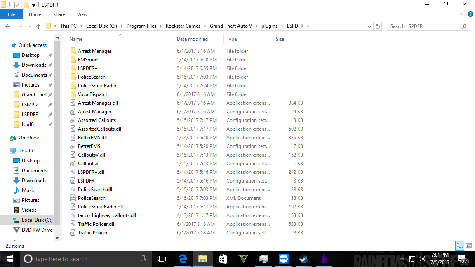Click the Properties quick access toolbar icon
475x267 pixels.
pos(17,5)
